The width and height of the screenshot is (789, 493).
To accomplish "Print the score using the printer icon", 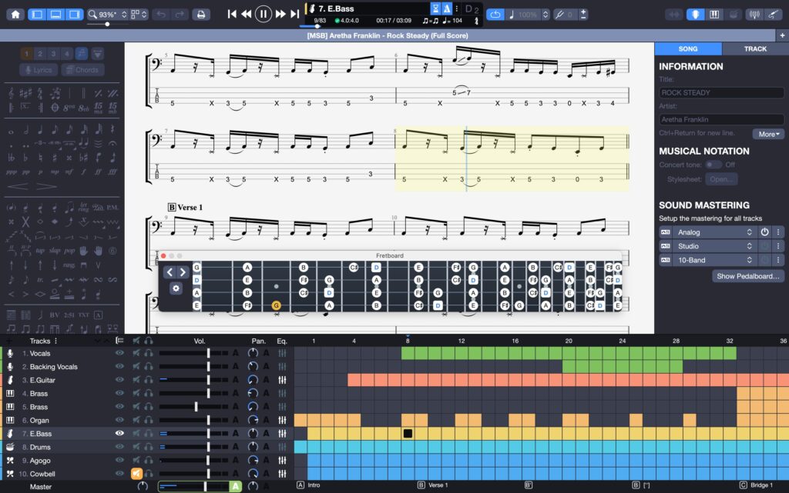I will tap(200, 13).
